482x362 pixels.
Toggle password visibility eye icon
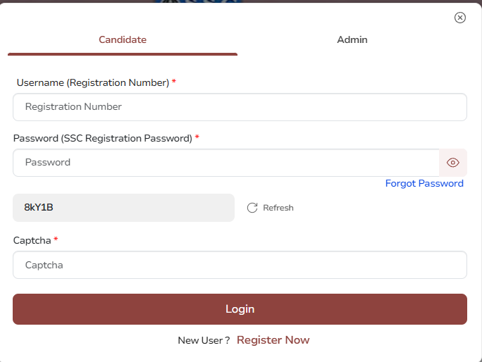(x=453, y=163)
